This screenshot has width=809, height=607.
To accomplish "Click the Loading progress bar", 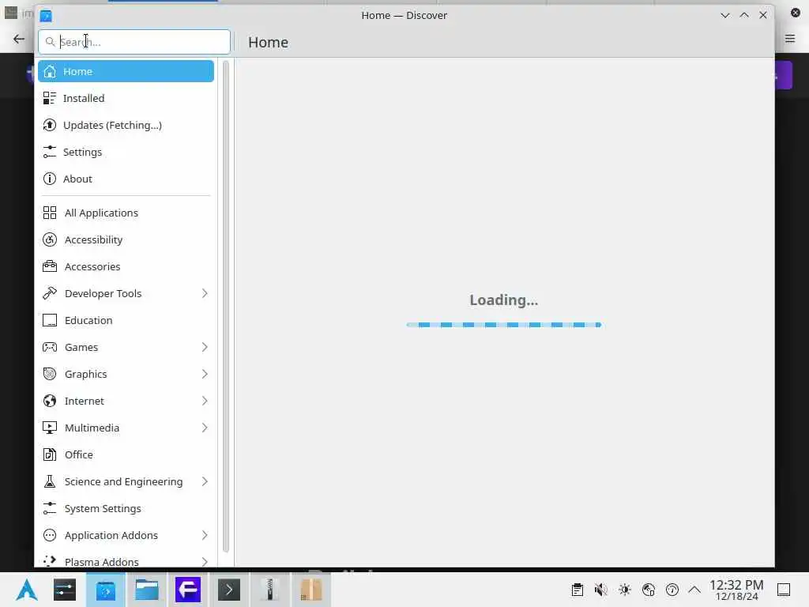I will point(503,325).
